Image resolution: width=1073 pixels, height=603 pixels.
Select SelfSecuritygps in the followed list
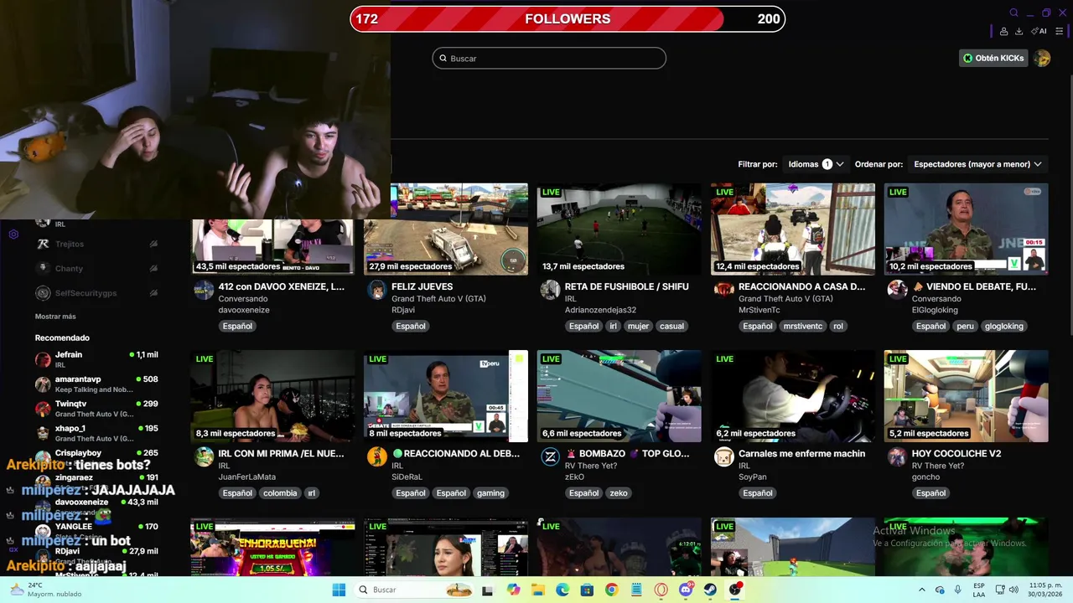point(86,293)
